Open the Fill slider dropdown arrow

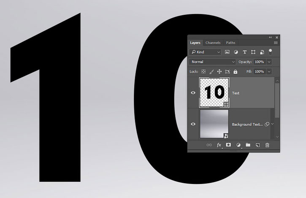pos(269,72)
